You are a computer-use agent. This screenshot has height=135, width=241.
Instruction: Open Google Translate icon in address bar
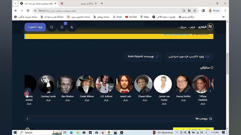pos(189,11)
